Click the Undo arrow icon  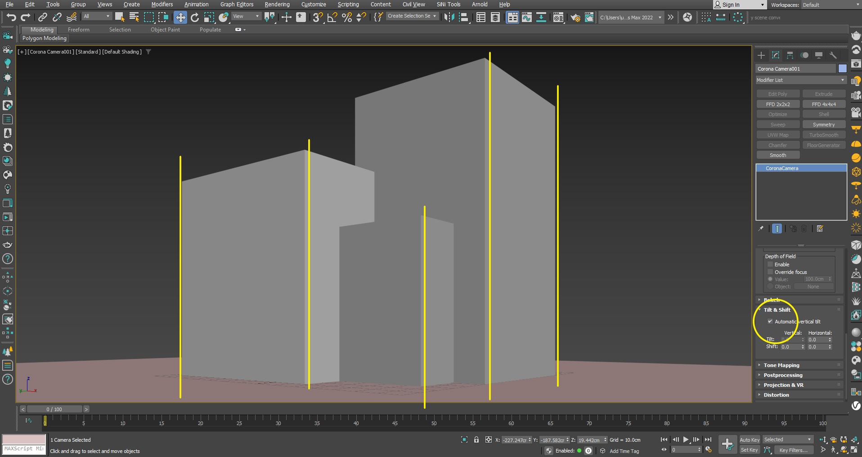click(11, 17)
